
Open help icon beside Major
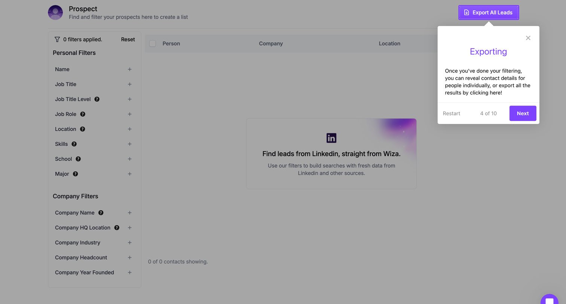tap(75, 174)
